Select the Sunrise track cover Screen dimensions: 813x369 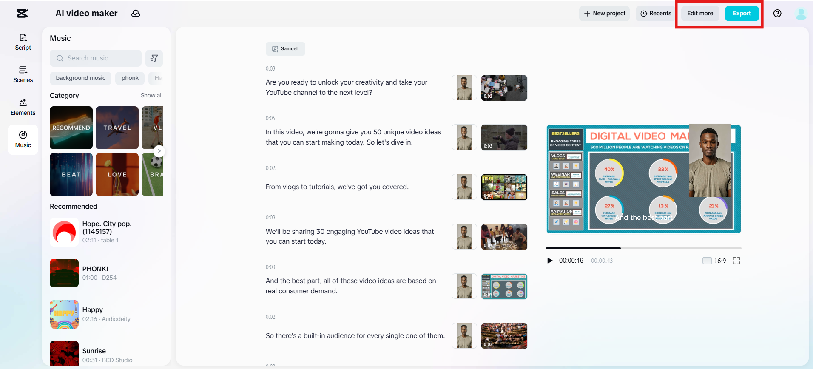tap(64, 353)
